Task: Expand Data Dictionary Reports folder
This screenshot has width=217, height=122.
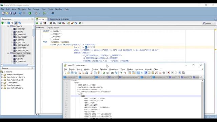Action: [x=2, y=77]
